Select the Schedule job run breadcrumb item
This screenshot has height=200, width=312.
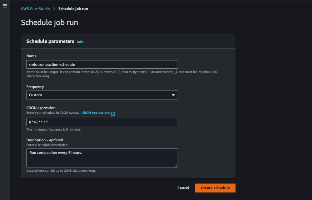73,9
